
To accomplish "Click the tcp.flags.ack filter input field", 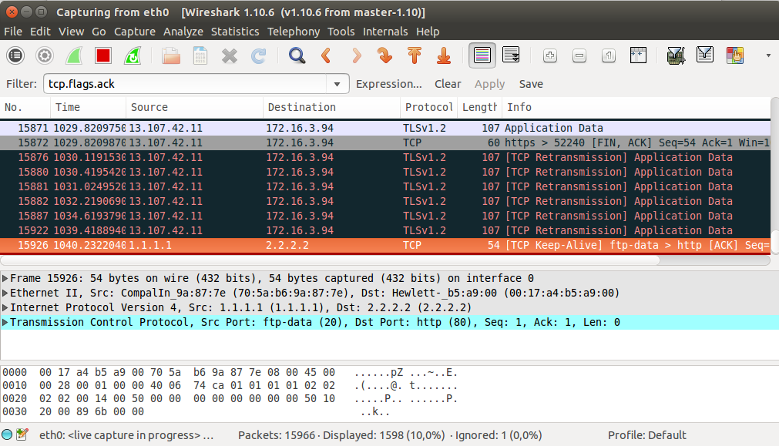I will [x=185, y=84].
